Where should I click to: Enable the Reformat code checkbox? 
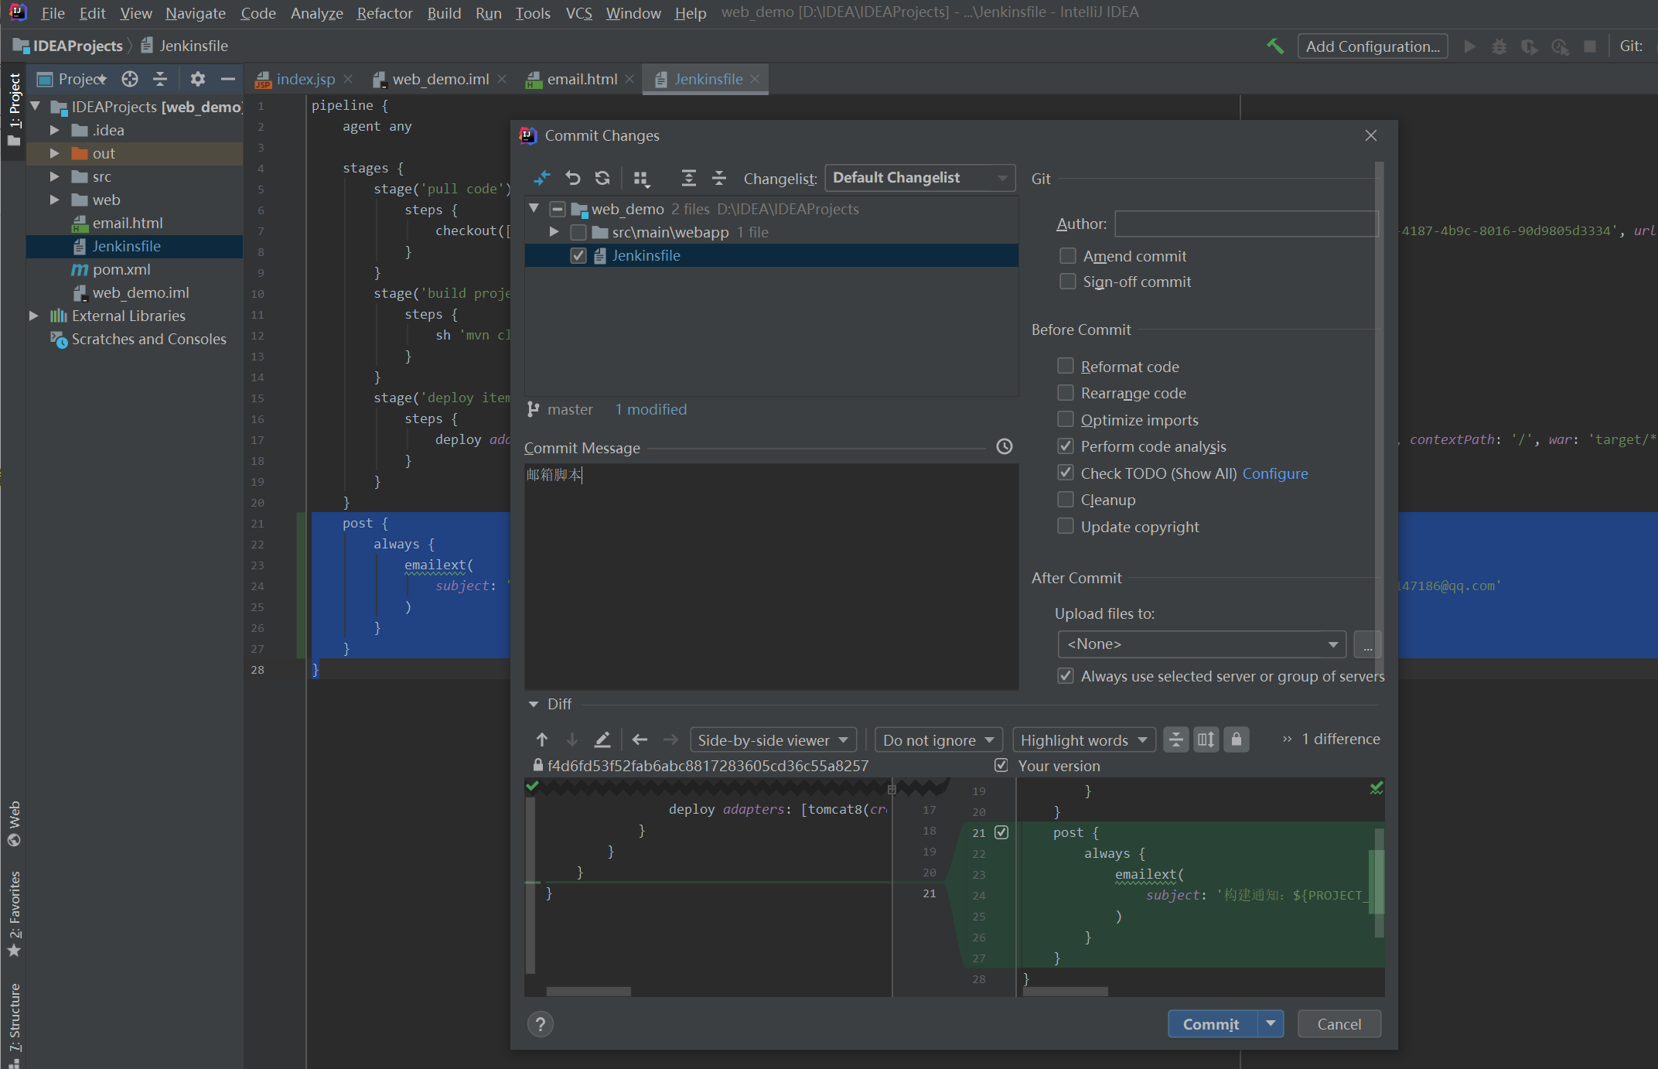point(1066,366)
